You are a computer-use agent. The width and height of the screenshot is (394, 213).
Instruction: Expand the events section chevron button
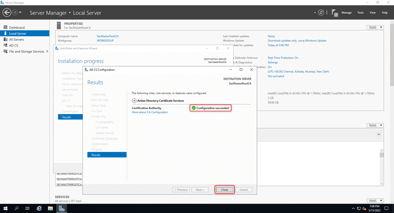pos(379,134)
